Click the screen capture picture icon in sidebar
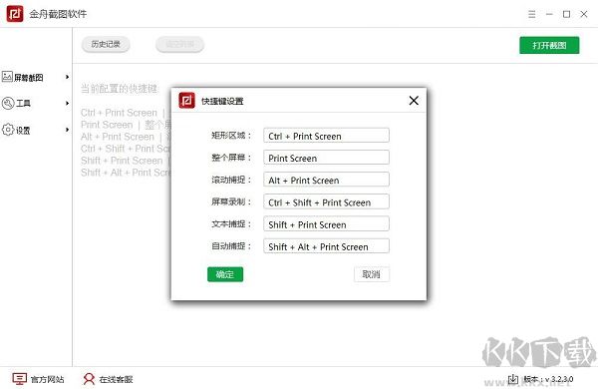The width and height of the screenshot is (598, 389). point(7,77)
